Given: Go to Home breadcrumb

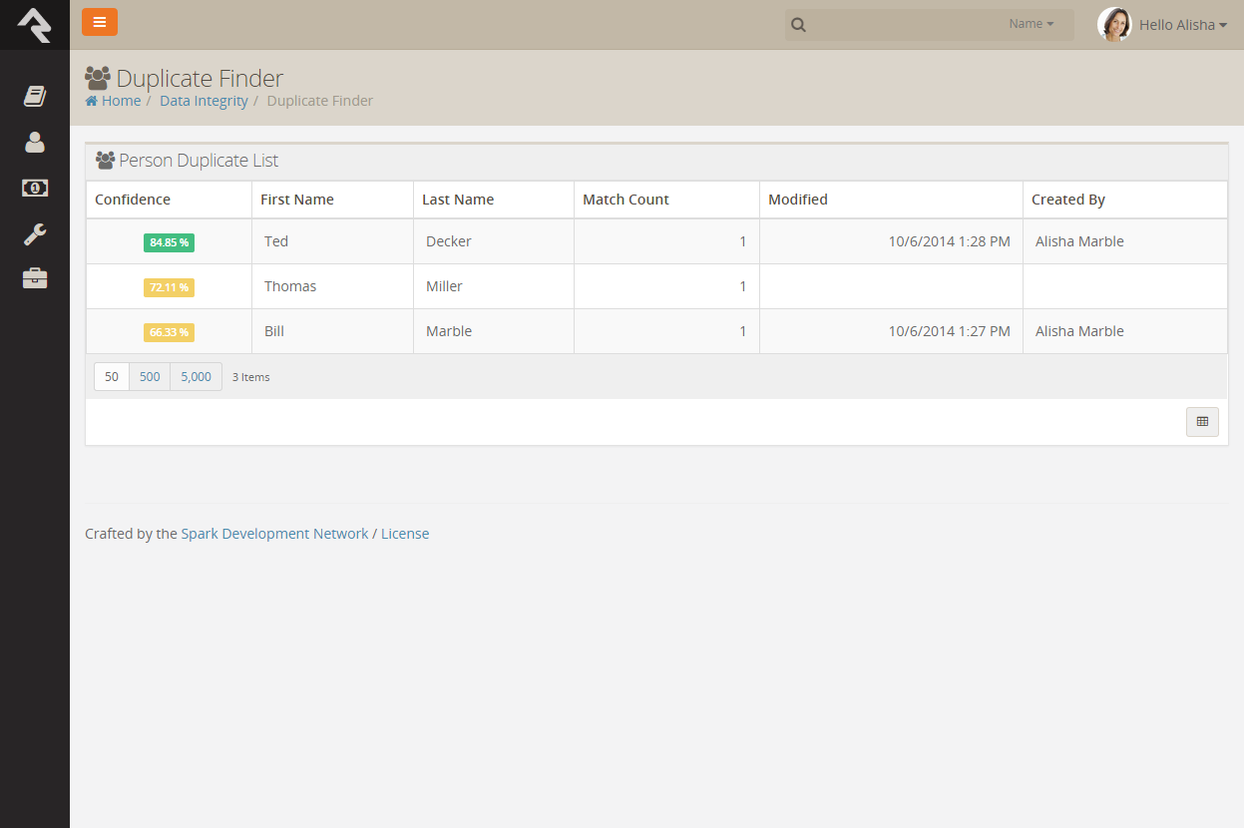Looking at the screenshot, I should [113, 101].
